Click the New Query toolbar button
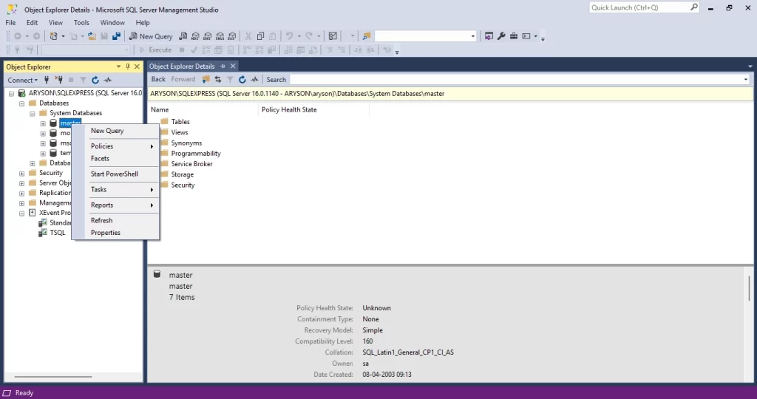This screenshot has height=399, width=757. [x=151, y=36]
